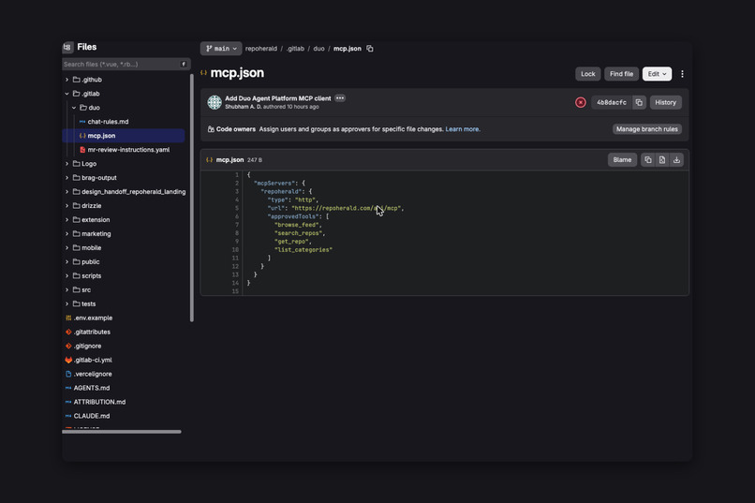Screen dimensions: 755x503
Task: Expand commit message ellipsis button
Action: [x=340, y=98]
